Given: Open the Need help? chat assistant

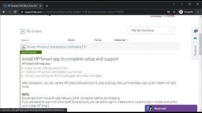Looking at the screenshot, I should pyautogui.click(x=171, y=108).
